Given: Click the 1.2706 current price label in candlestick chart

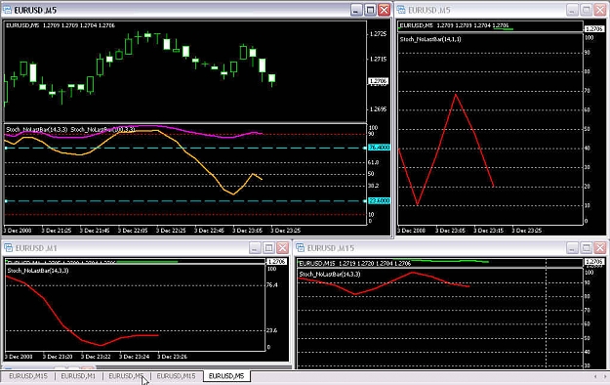Looking at the screenshot, I should [378, 81].
